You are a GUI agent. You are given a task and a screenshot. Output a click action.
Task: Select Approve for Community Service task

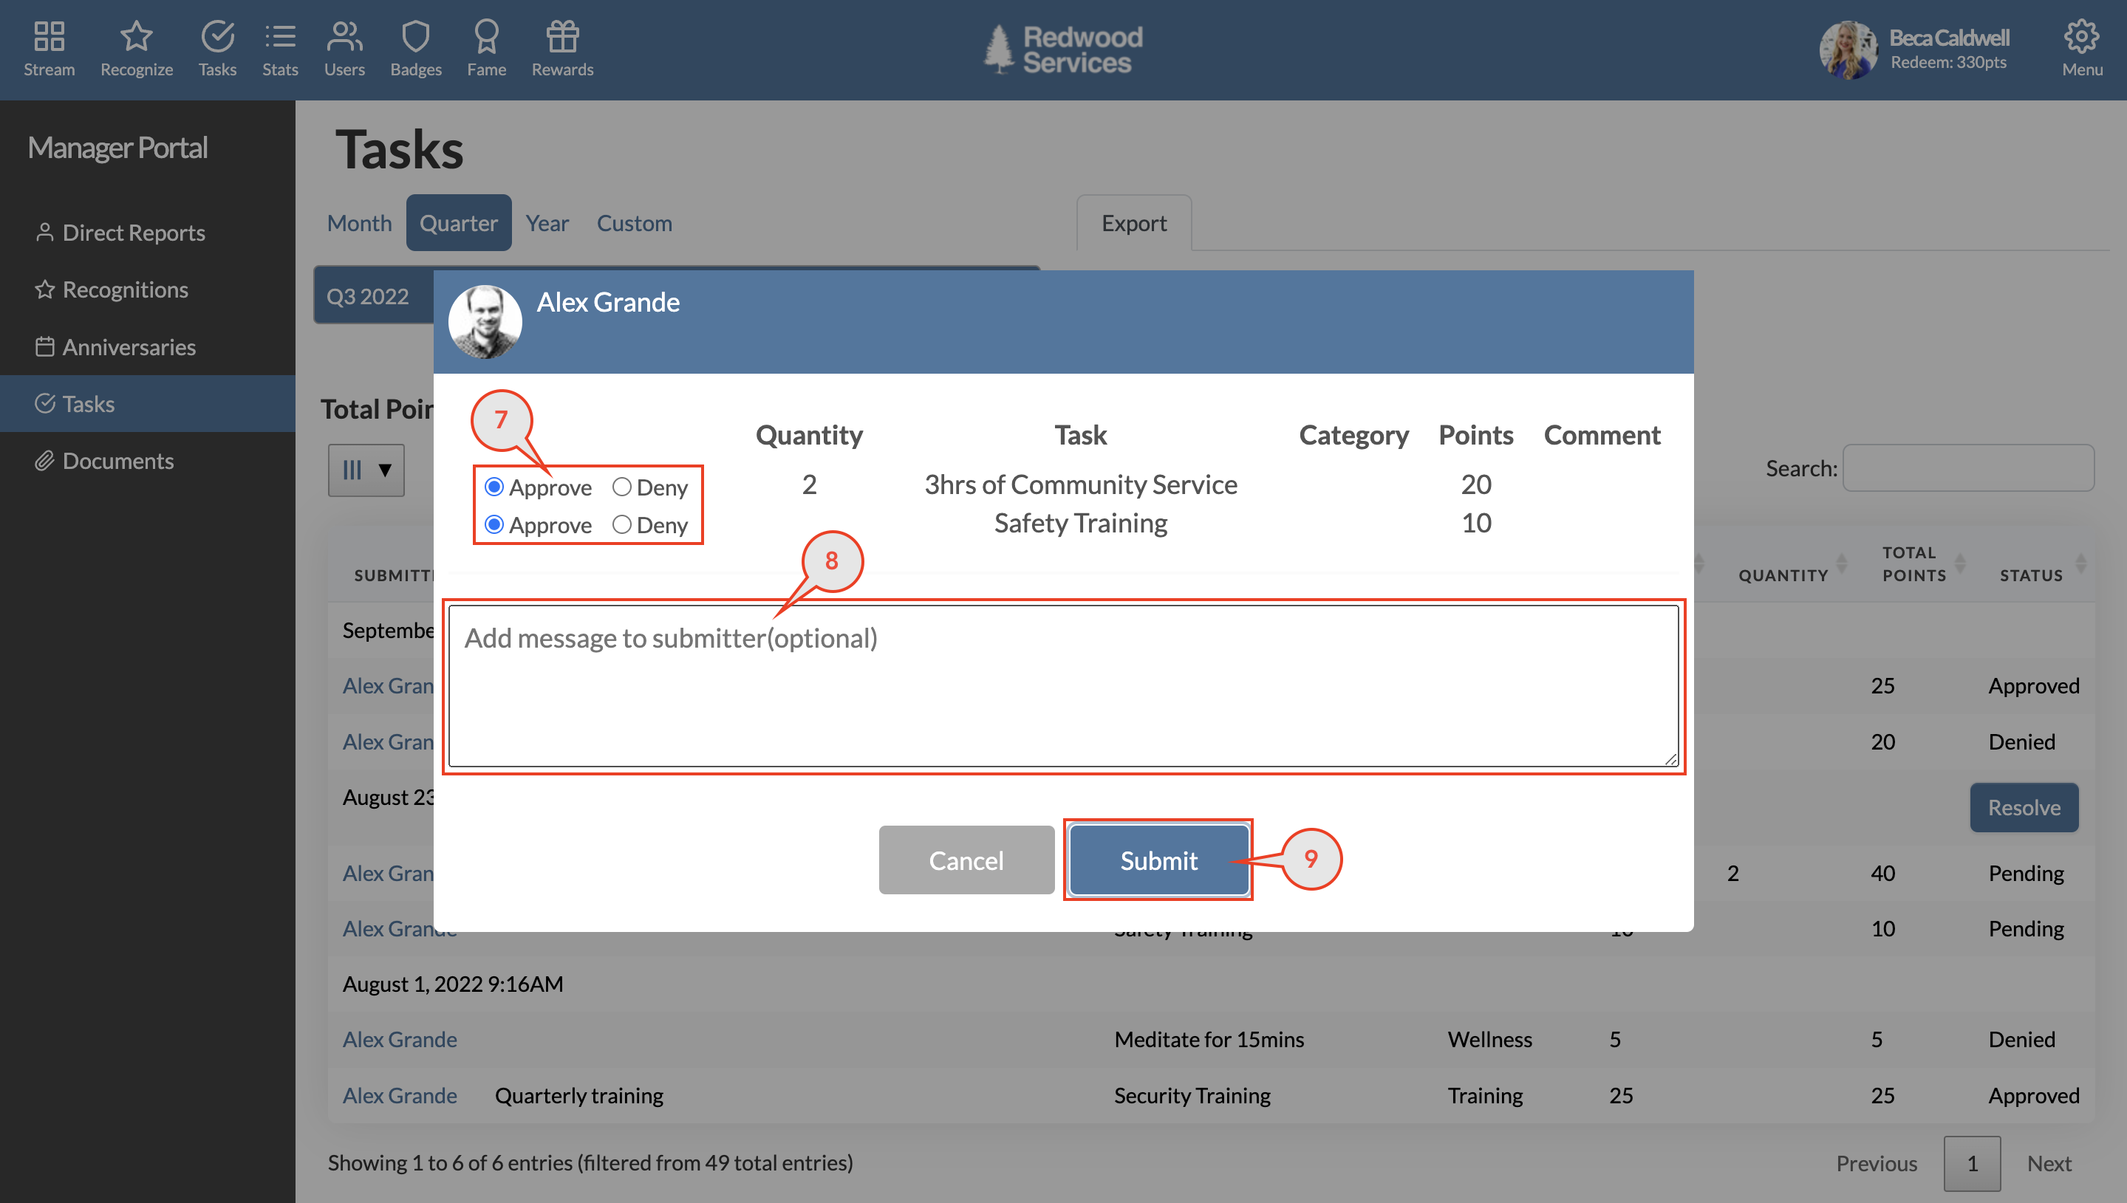494,487
